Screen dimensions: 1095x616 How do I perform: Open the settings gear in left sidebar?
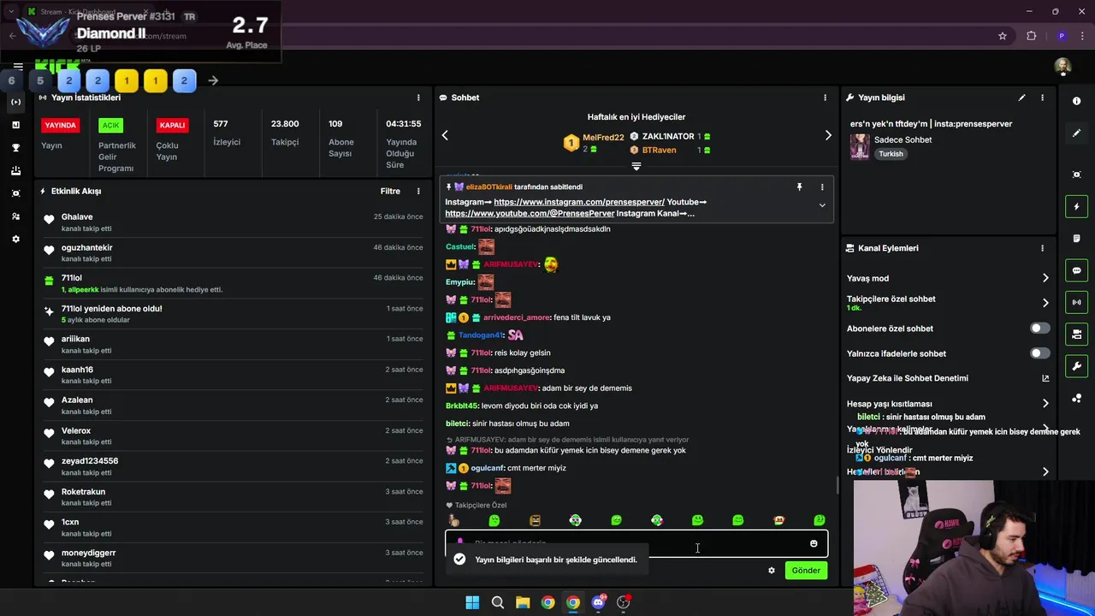click(15, 239)
